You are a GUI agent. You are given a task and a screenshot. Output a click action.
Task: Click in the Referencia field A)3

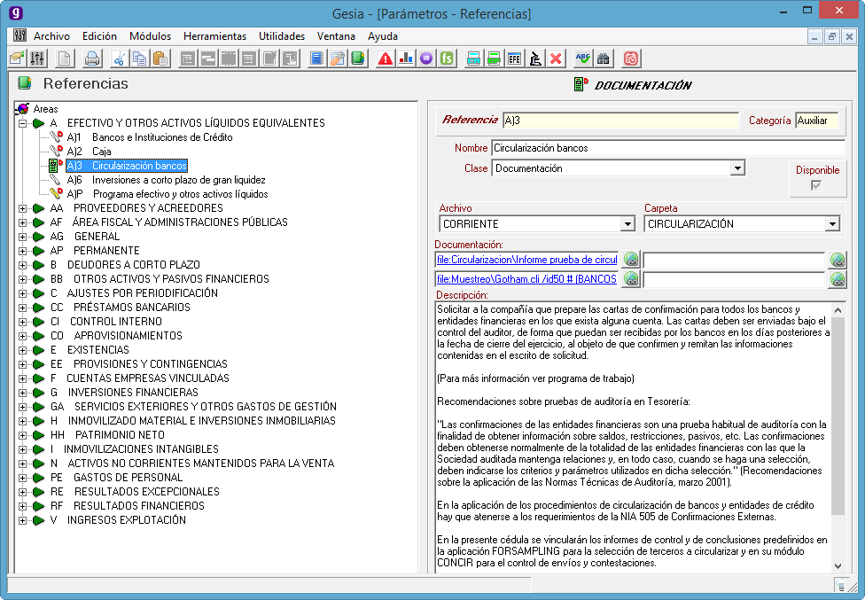click(x=620, y=121)
